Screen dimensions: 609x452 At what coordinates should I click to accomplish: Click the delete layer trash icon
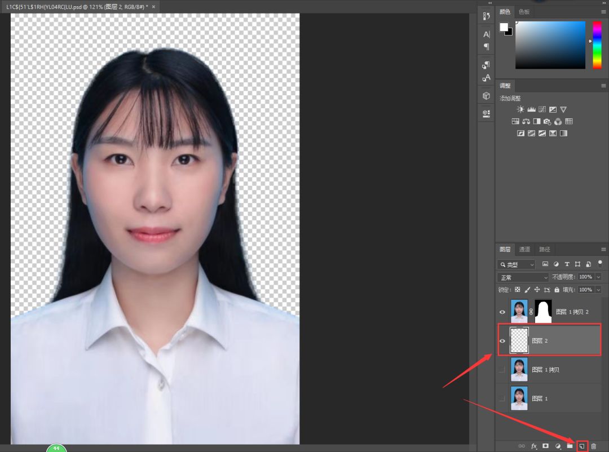point(593,446)
